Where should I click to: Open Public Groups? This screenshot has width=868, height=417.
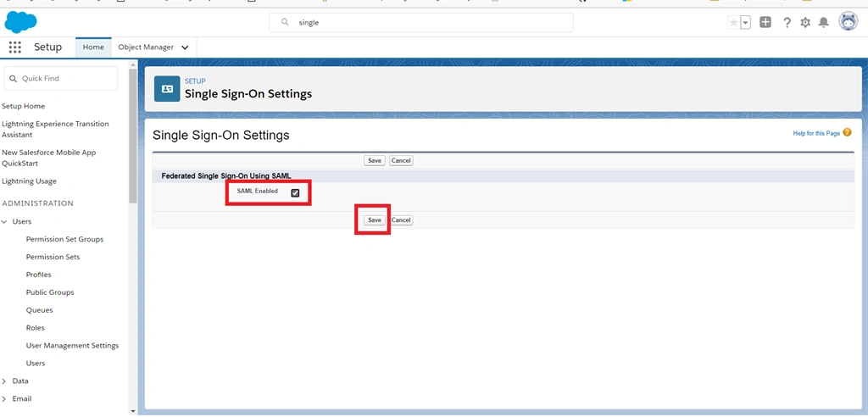click(50, 292)
